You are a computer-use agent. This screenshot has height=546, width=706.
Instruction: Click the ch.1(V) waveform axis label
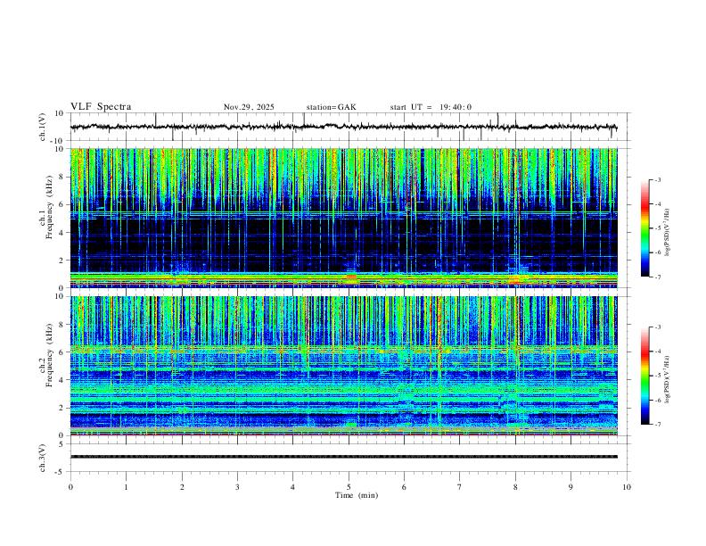tap(43, 127)
